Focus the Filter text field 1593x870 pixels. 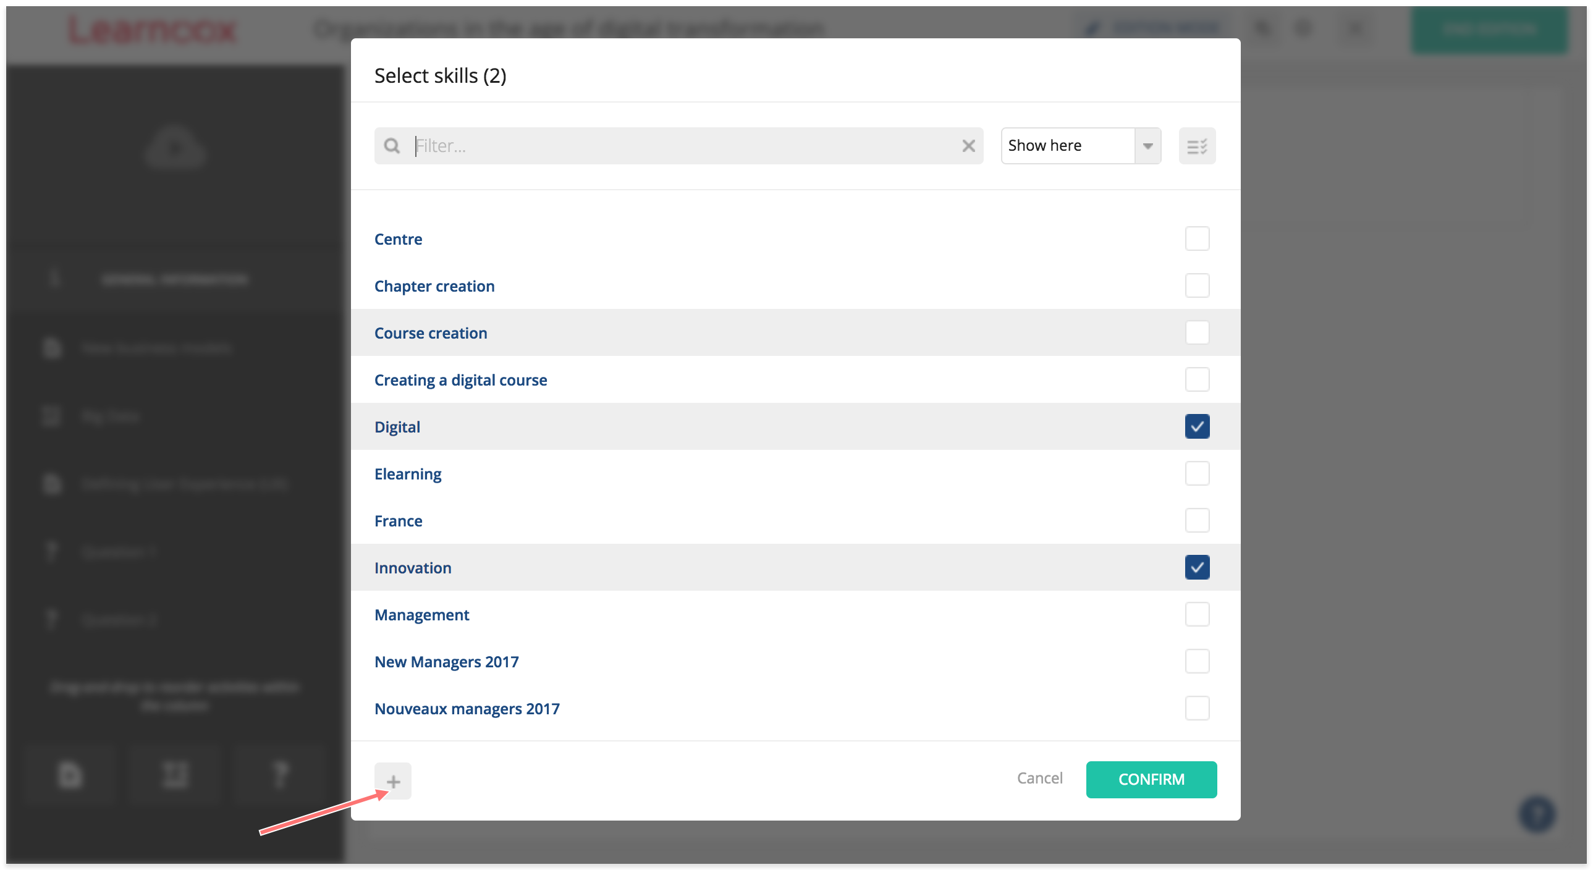tap(680, 146)
